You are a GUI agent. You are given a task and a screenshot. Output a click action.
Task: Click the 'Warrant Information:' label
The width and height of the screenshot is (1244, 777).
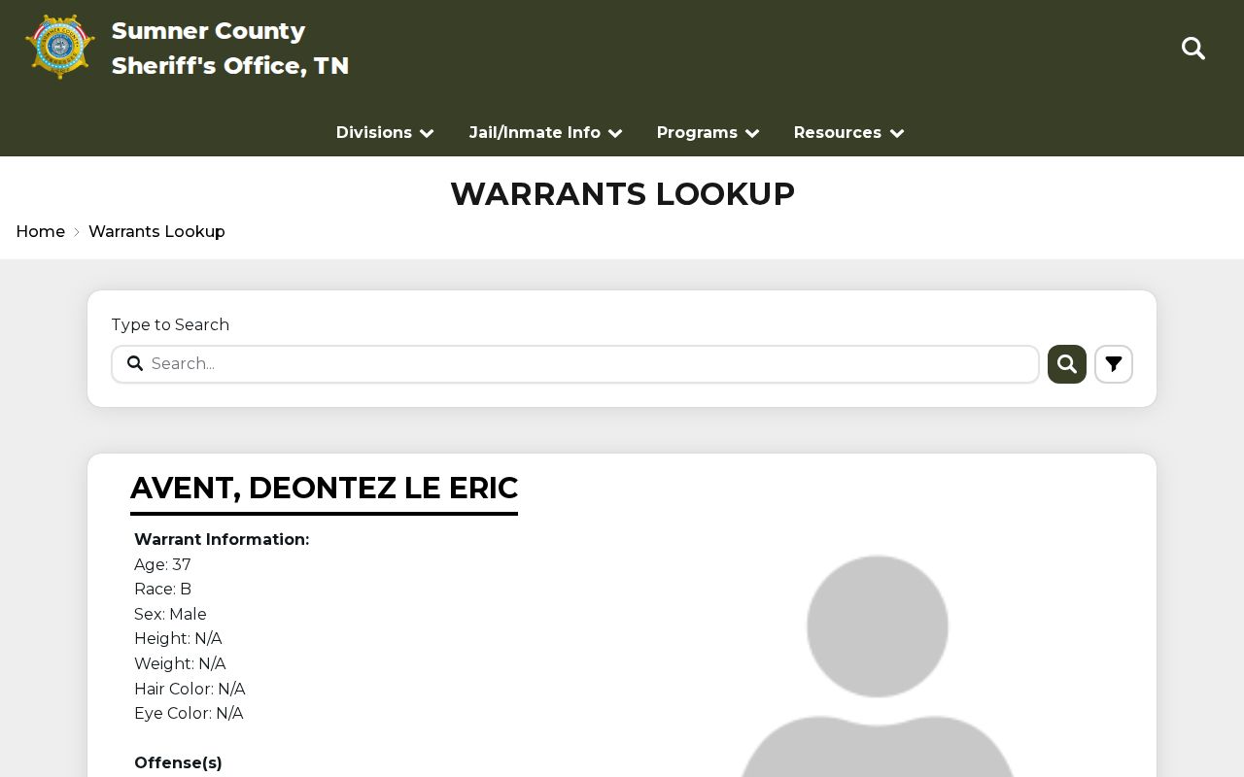pyautogui.click(x=222, y=540)
